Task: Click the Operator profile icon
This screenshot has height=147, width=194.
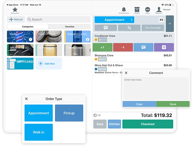Action: [159, 10]
